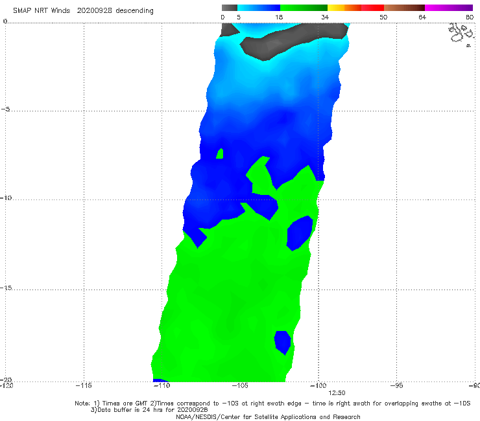Click the red color bar segment before 50
The image size is (480, 421).
click(372, 8)
